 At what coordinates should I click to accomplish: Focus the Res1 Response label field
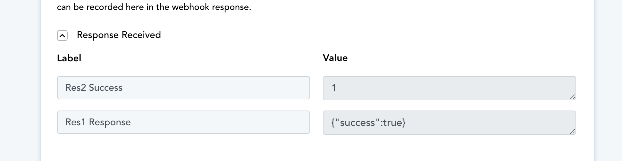(183, 122)
